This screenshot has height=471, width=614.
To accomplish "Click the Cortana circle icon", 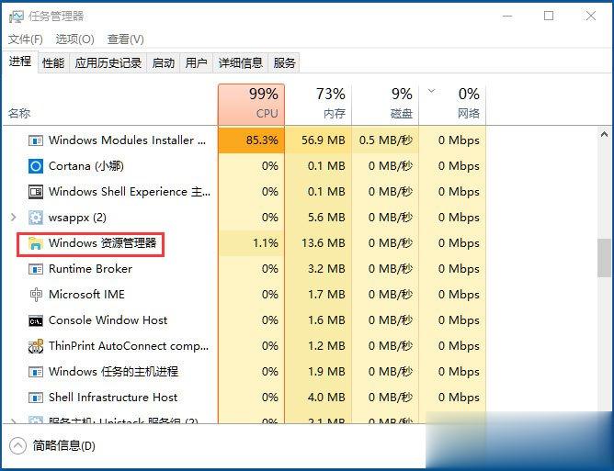I will click(36, 166).
